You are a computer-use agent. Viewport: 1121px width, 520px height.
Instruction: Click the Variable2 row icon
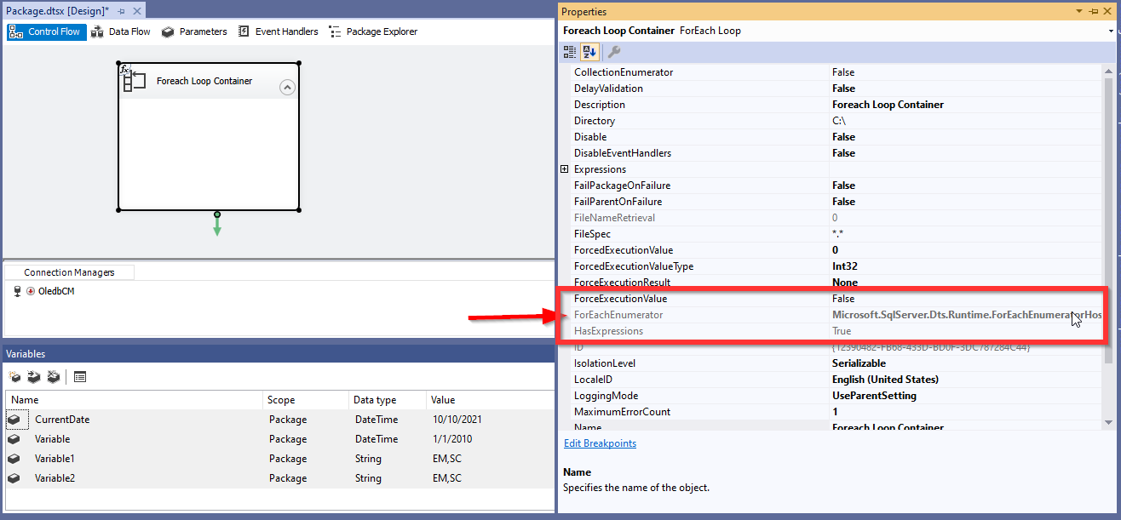(x=14, y=478)
